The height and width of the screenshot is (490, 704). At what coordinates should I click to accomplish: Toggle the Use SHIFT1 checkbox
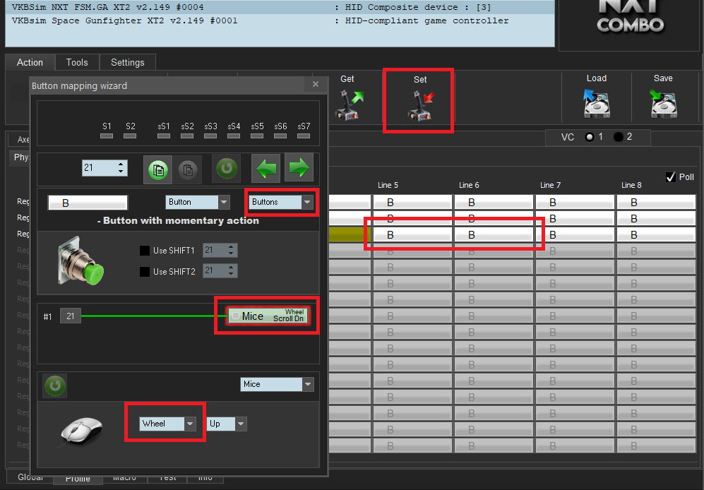[x=145, y=251]
